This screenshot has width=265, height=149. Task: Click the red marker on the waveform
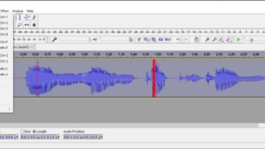(x=154, y=78)
